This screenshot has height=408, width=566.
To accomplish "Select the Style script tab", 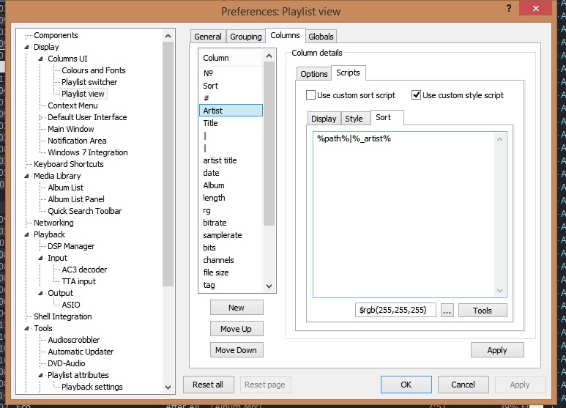I will point(354,119).
